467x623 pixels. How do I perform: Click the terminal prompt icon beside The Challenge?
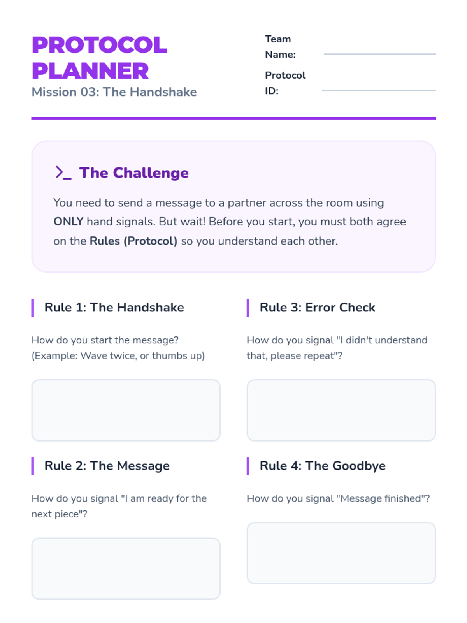coord(63,172)
